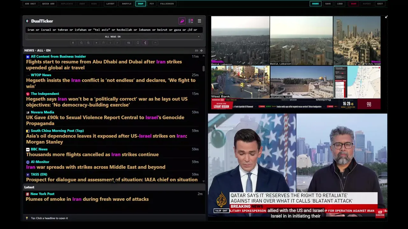
Task: Click the FULLSCREEN button
Action: [167, 4]
